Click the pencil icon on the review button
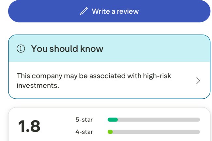This screenshot has width=212, height=141. point(84,11)
